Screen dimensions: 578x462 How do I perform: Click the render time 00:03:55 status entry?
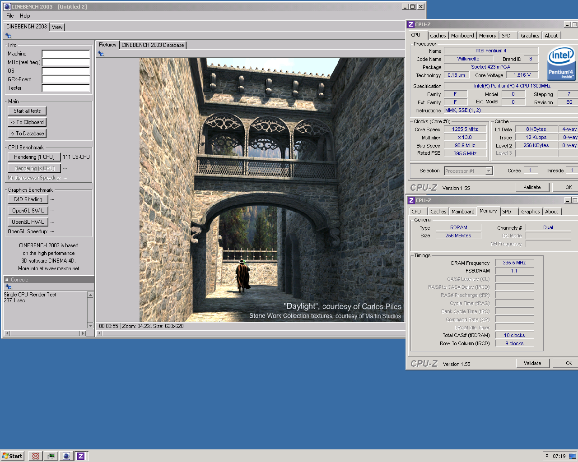(x=108, y=326)
